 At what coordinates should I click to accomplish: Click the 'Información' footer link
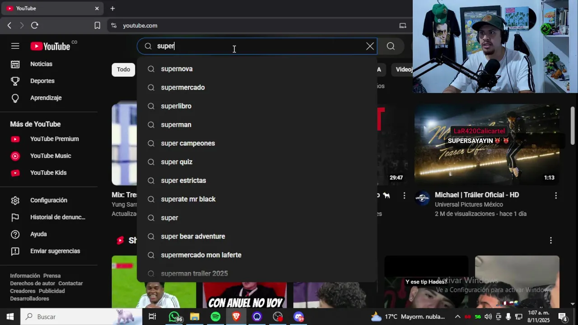tap(25, 276)
